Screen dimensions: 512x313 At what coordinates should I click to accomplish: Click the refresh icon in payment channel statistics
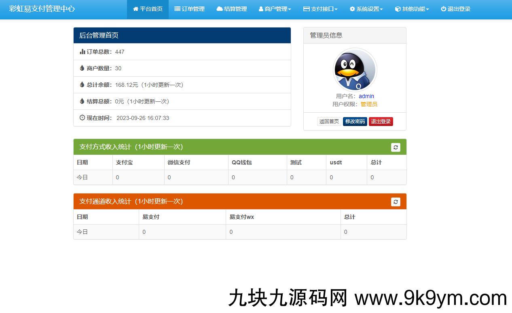pyautogui.click(x=396, y=202)
